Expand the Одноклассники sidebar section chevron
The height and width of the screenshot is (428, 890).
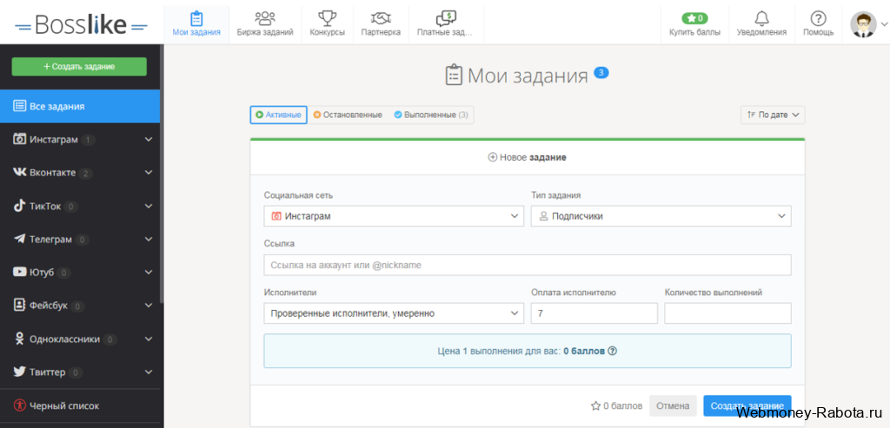pyautogui.click(x=149, y=339)
